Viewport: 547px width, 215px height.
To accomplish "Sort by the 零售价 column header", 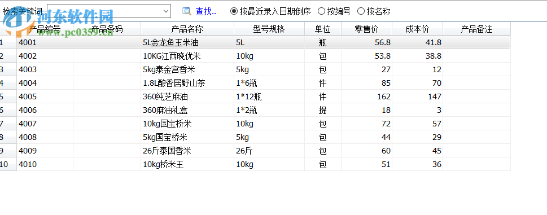I will click(x=367, y=29).
